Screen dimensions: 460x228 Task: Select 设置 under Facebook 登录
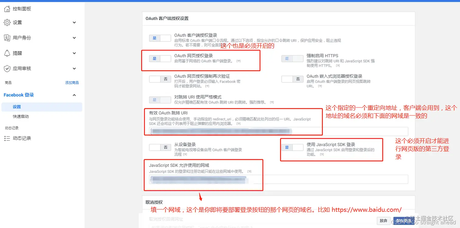click(x=42, y=107)
